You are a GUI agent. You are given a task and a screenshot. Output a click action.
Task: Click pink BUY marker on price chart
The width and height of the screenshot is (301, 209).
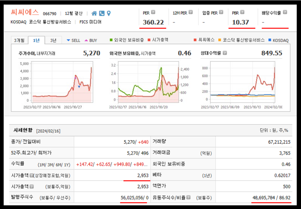75,78
